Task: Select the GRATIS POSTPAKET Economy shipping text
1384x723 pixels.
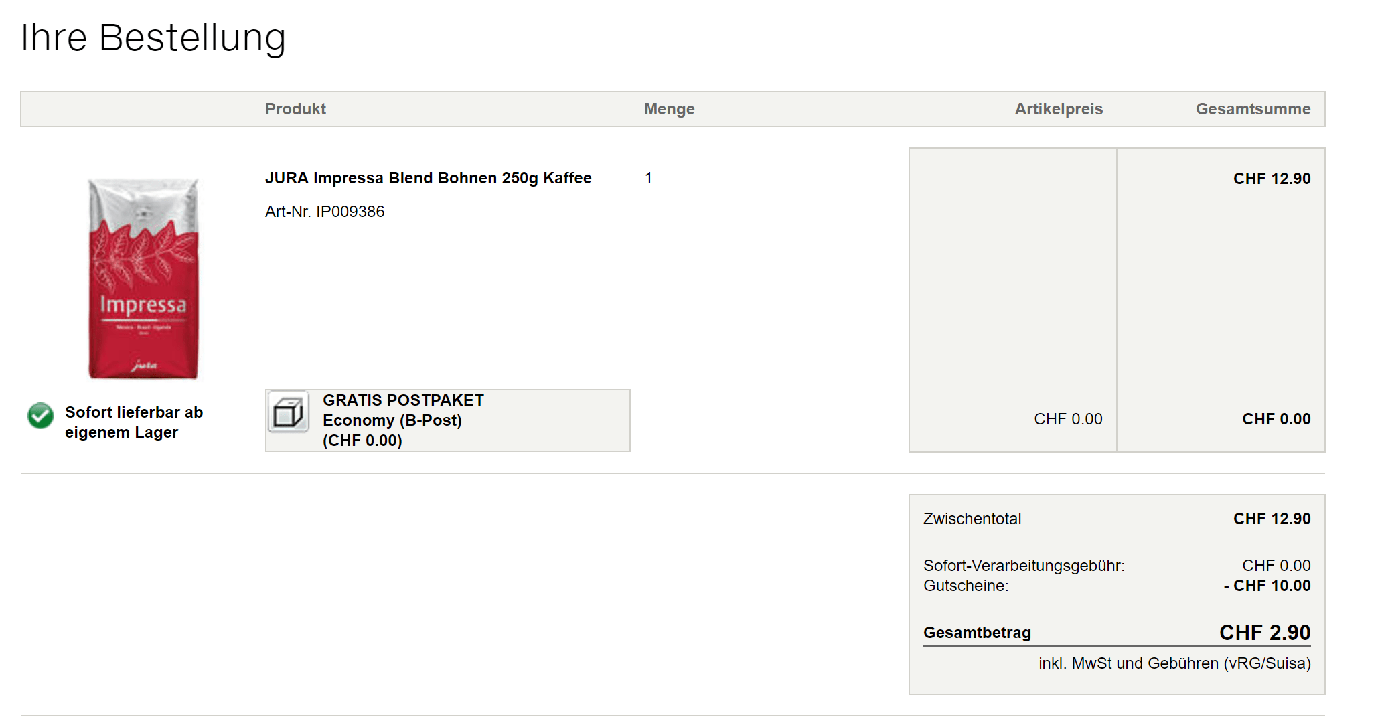Action: click(402, 420)
